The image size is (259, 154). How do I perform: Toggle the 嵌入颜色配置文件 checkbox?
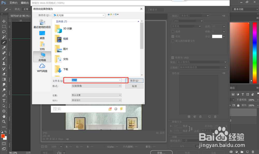[x=173, y=41]
